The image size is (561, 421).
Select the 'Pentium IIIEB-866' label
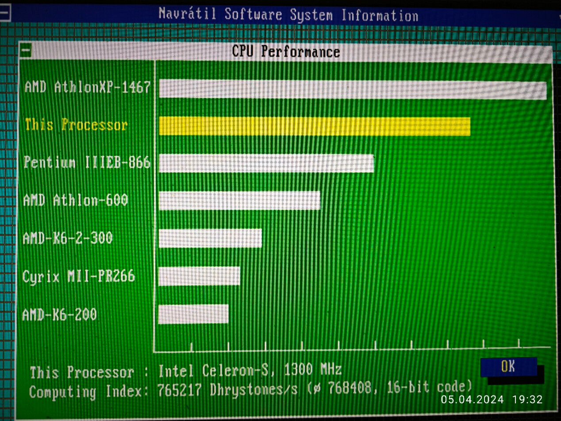click(87, 162)
